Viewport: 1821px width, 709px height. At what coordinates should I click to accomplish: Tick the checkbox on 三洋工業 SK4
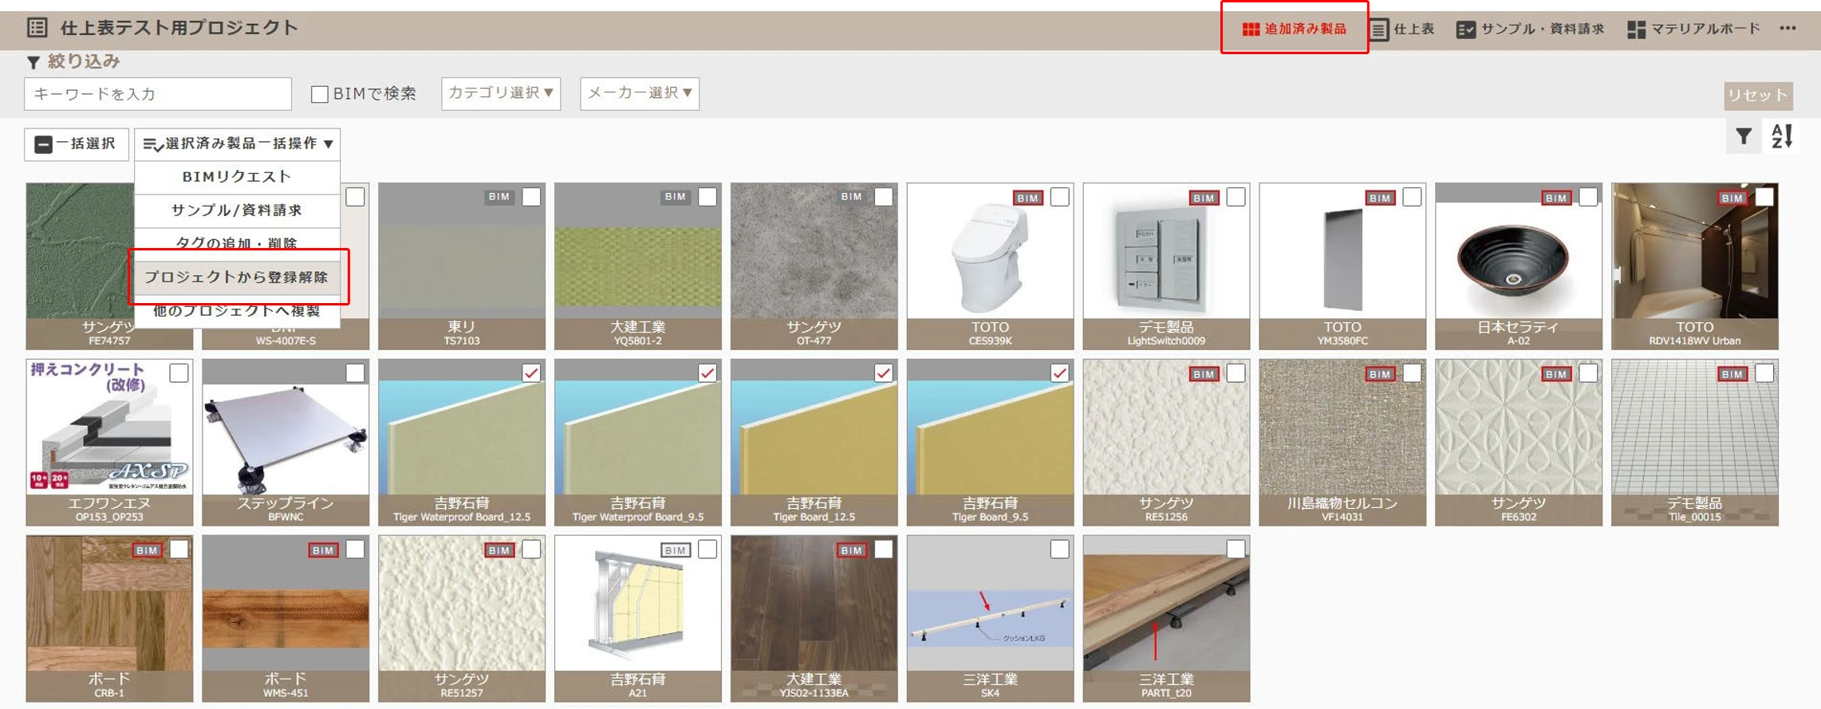(1059, 549)
